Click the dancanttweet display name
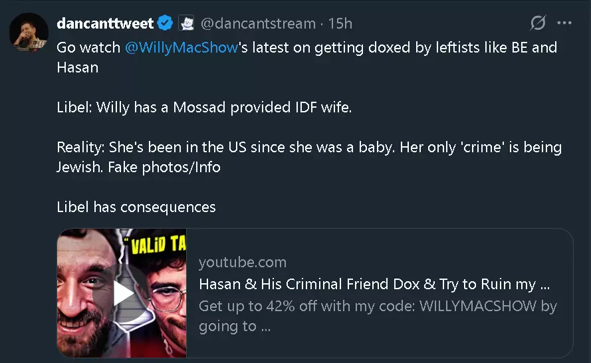Image resolution: width=591 pixels, height=363 pixels. pos(105,23)
